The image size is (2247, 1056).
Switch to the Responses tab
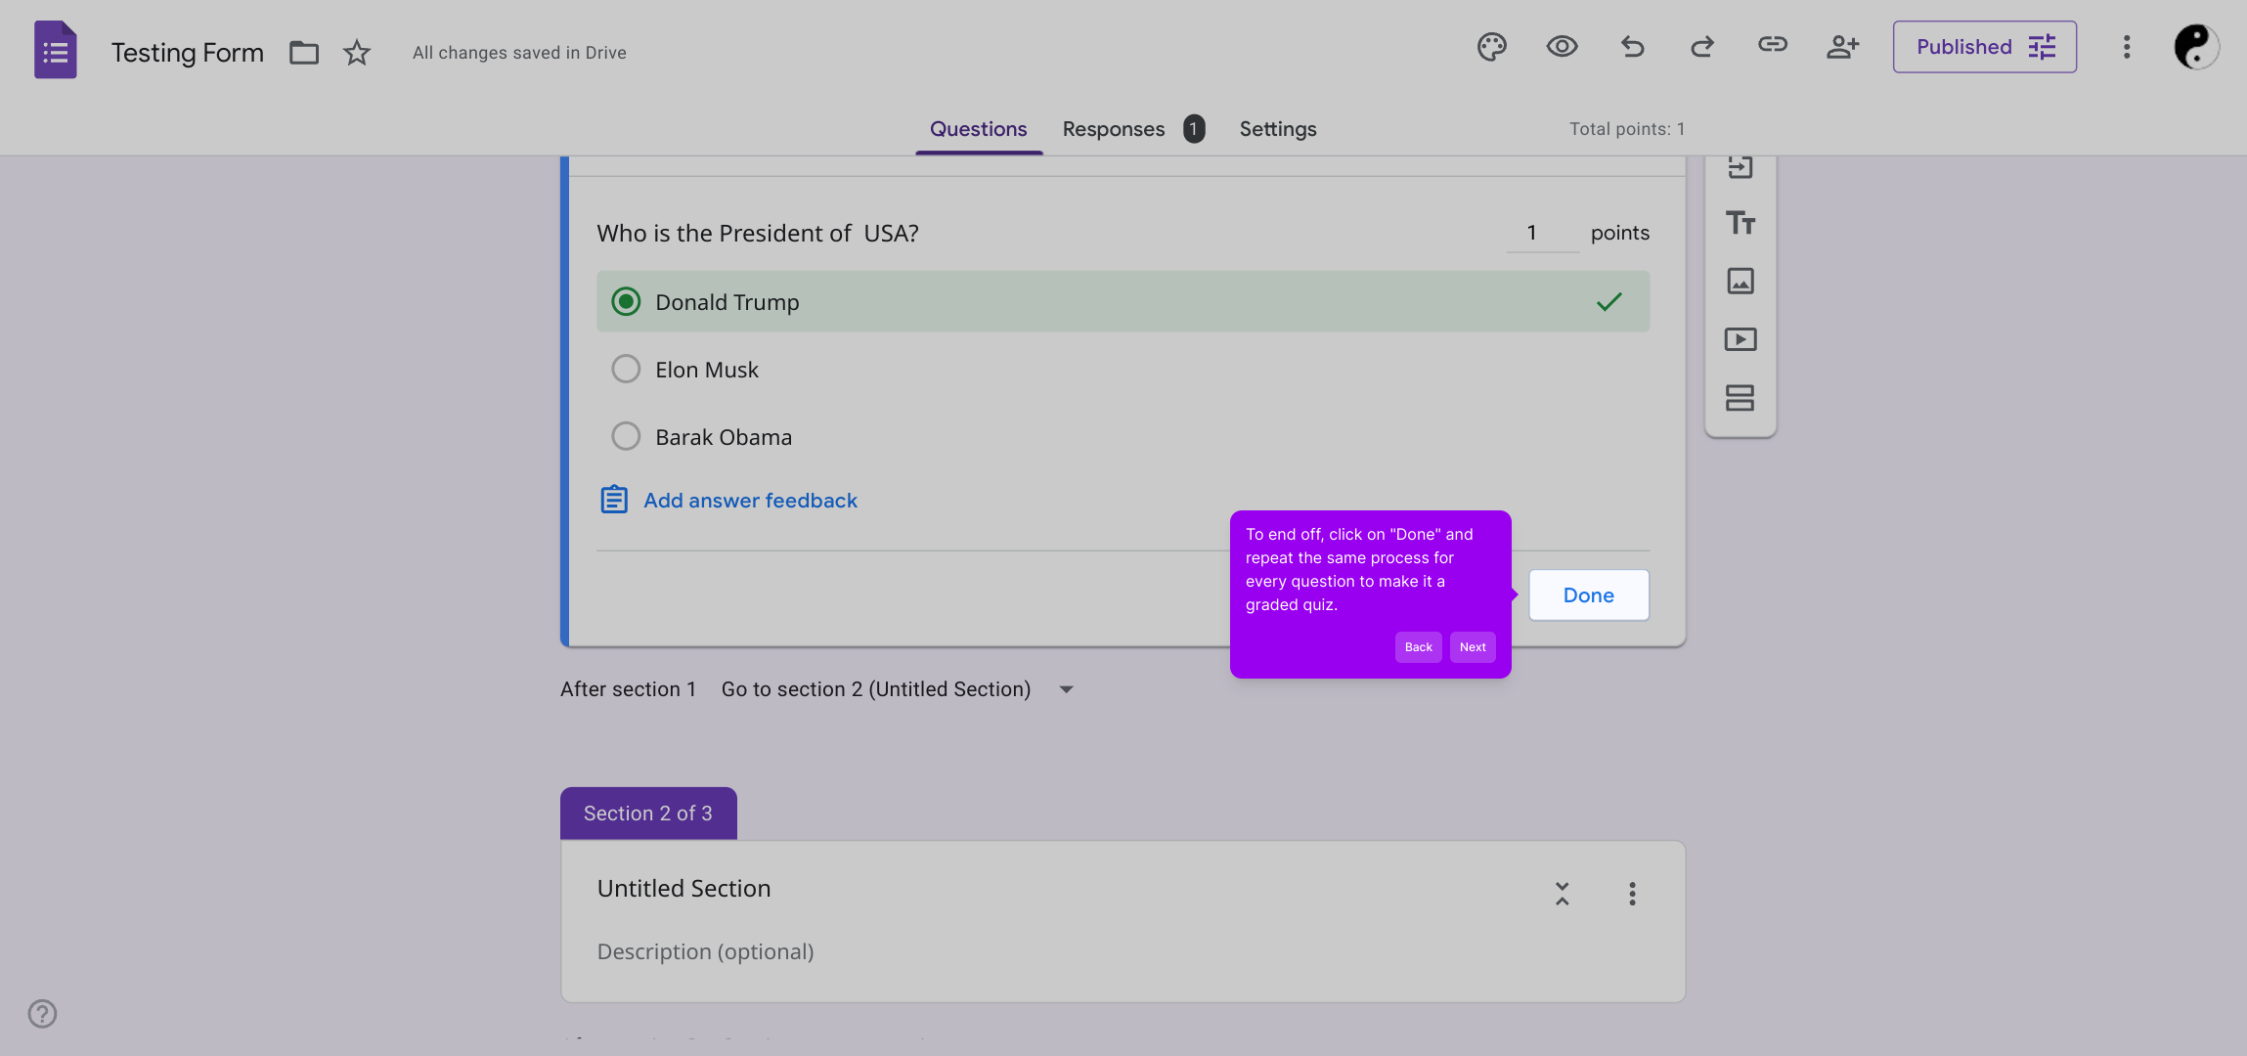click(x=1113, y=129)
